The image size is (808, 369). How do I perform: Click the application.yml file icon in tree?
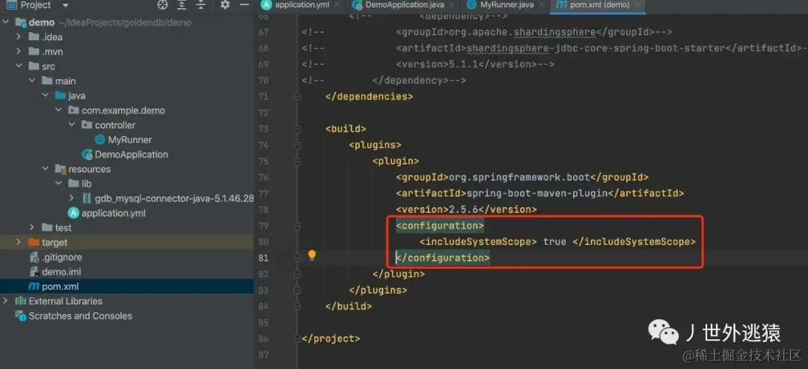pos(73,213)
